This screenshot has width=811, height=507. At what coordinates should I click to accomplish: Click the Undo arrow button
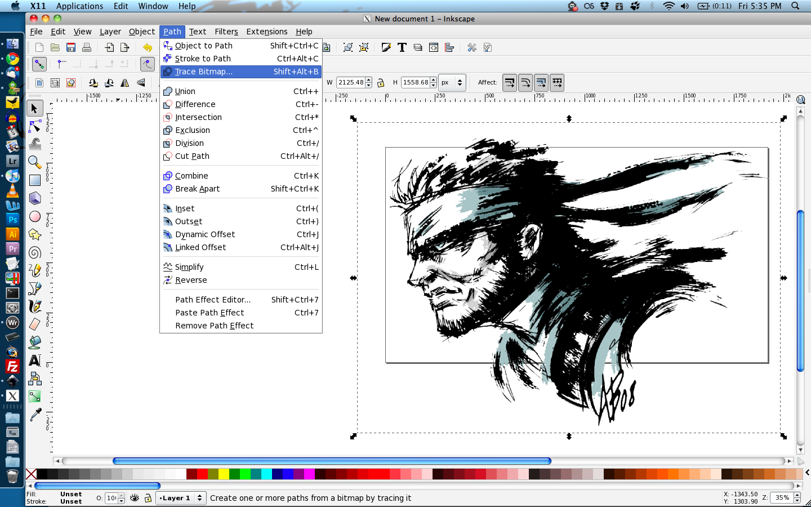pos(147,47)
